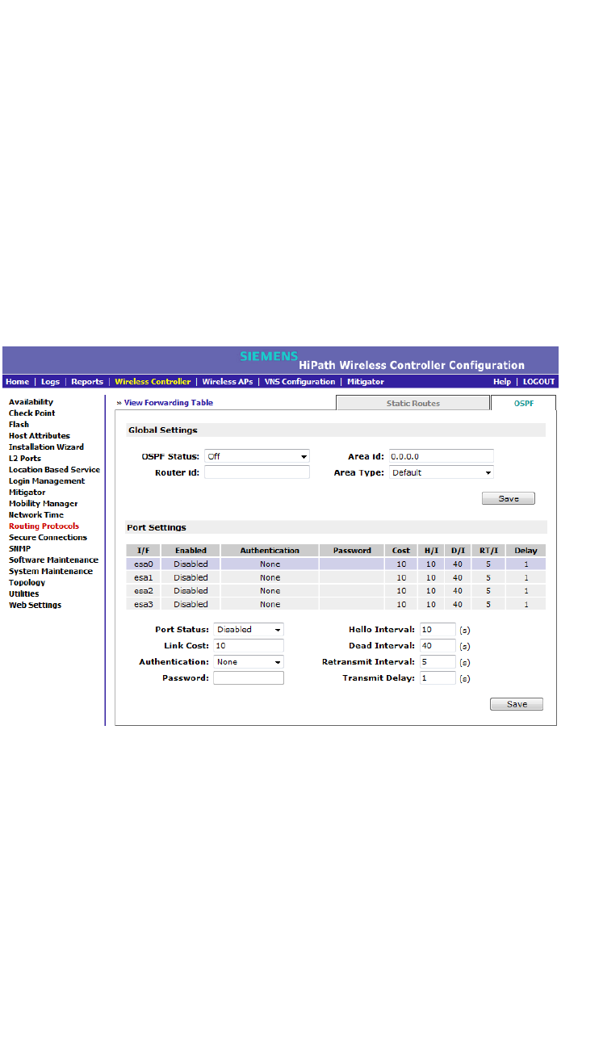Click the Dead Interval field
This screenshot has height=1061, width=603.
[x=438, y=645]
